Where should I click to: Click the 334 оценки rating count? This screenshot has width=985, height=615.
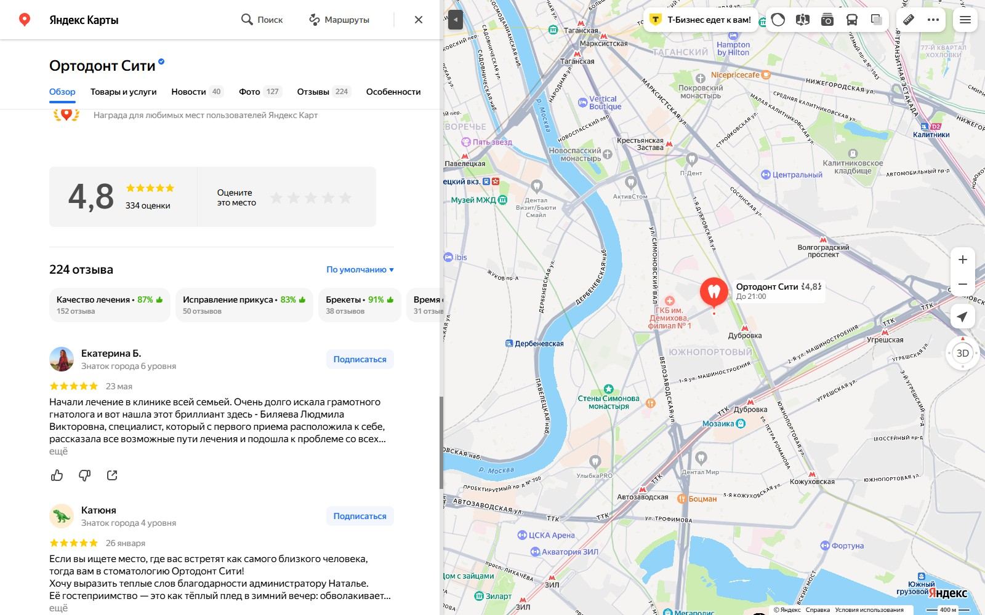click(148, 205)
